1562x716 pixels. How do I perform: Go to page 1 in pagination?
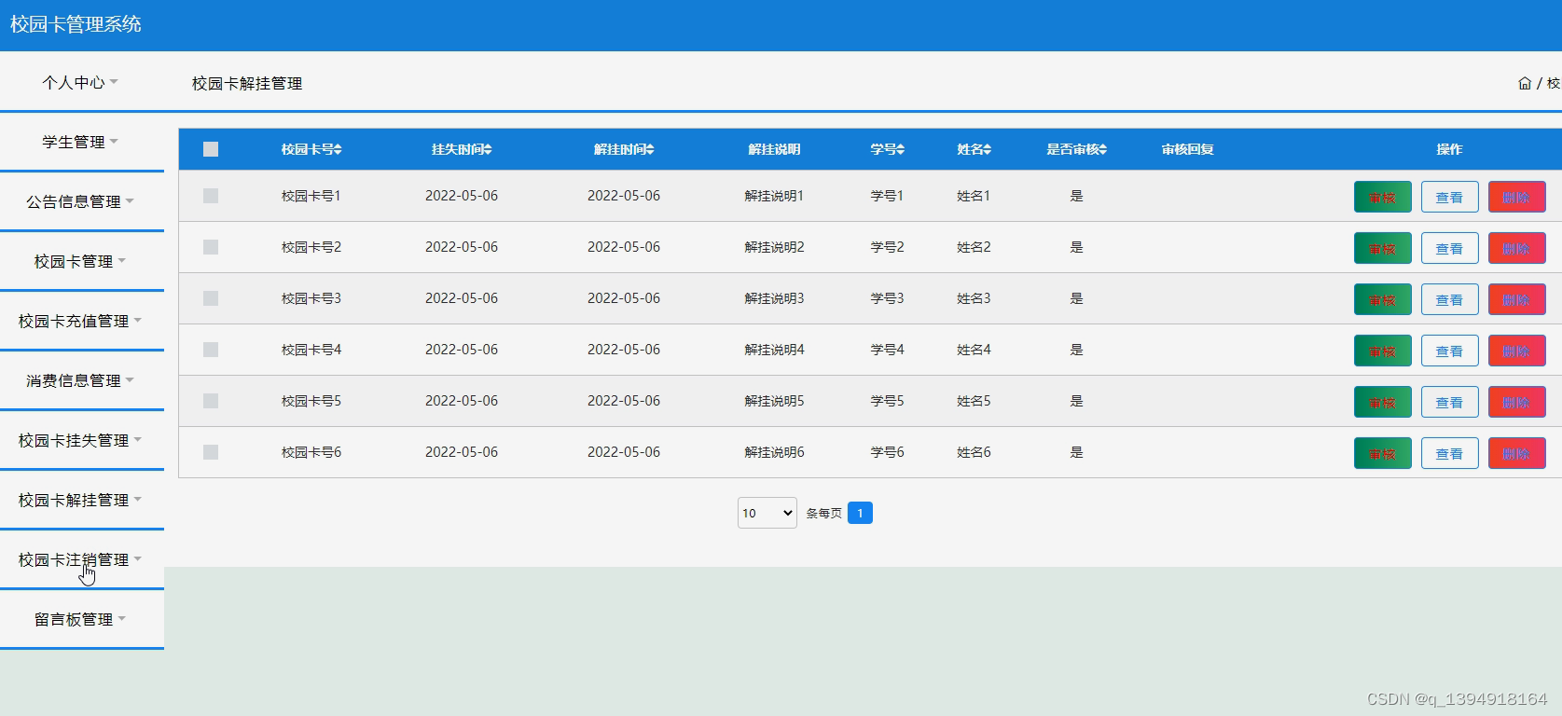coord(860,513)
